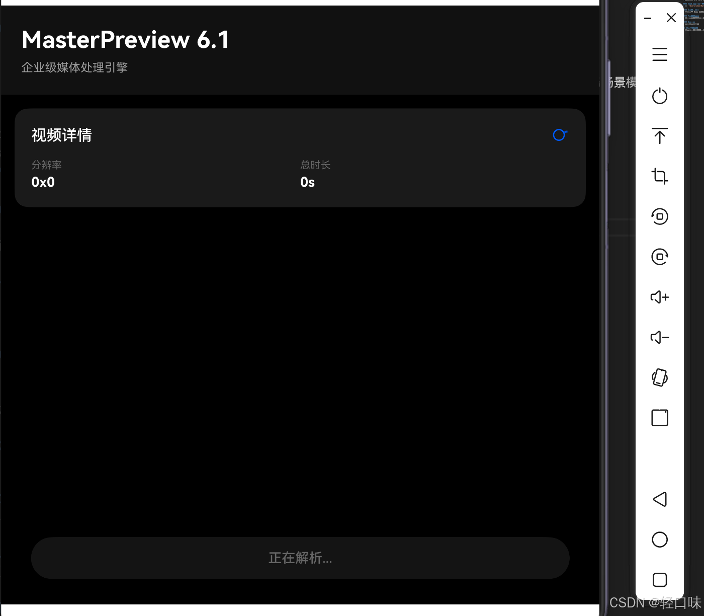This screenshot has width=704, height=616.
Task: Close the emulator toolbar panel
Action: 671,18
